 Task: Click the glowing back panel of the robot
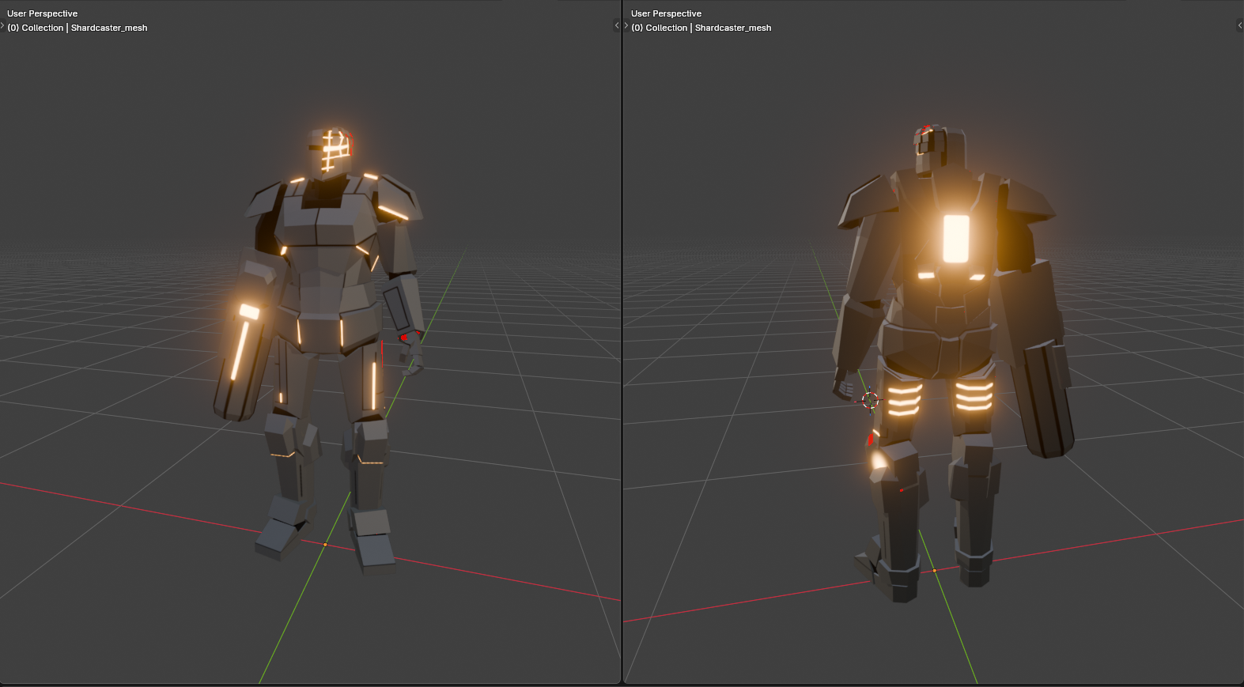click(x=956, y=238)
